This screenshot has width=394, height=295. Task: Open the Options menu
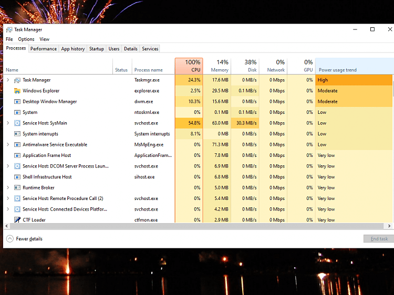click(x=26, y=39)
